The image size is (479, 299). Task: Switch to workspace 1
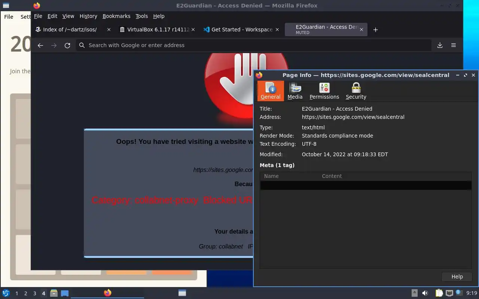pos(16,293)
